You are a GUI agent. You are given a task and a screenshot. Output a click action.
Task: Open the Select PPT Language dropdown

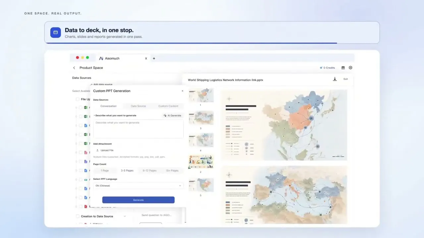(x=138, y=186)
